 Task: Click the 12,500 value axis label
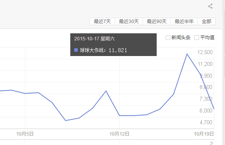(205, 52)
